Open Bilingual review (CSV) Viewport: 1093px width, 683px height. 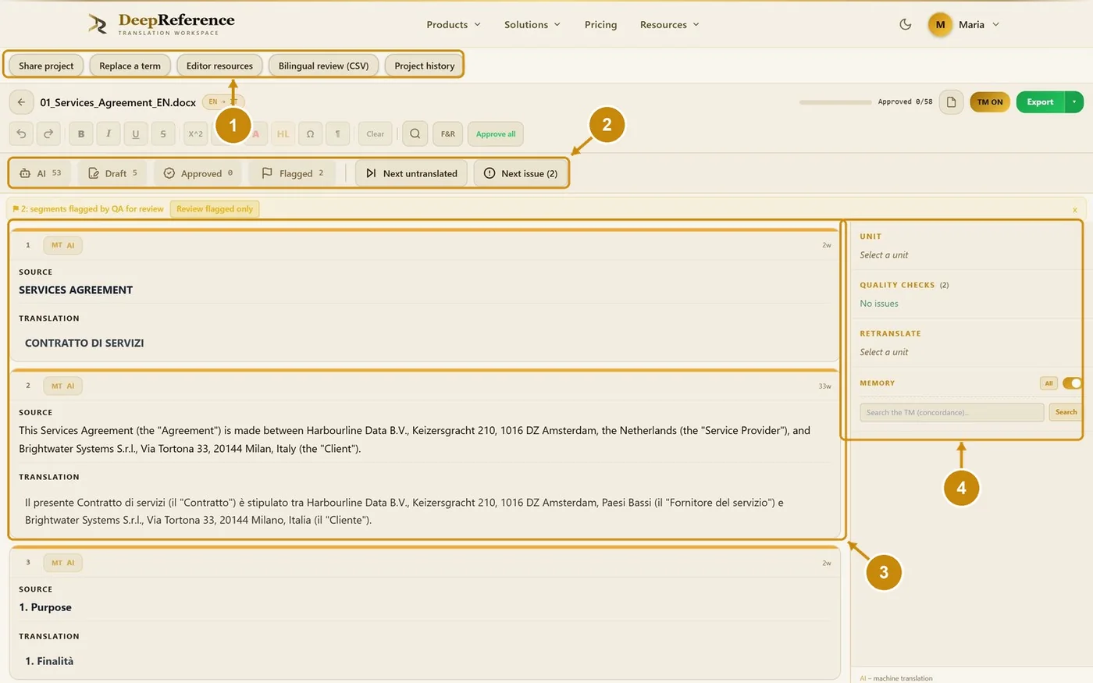pyautogui.click(x=323, y=66)
